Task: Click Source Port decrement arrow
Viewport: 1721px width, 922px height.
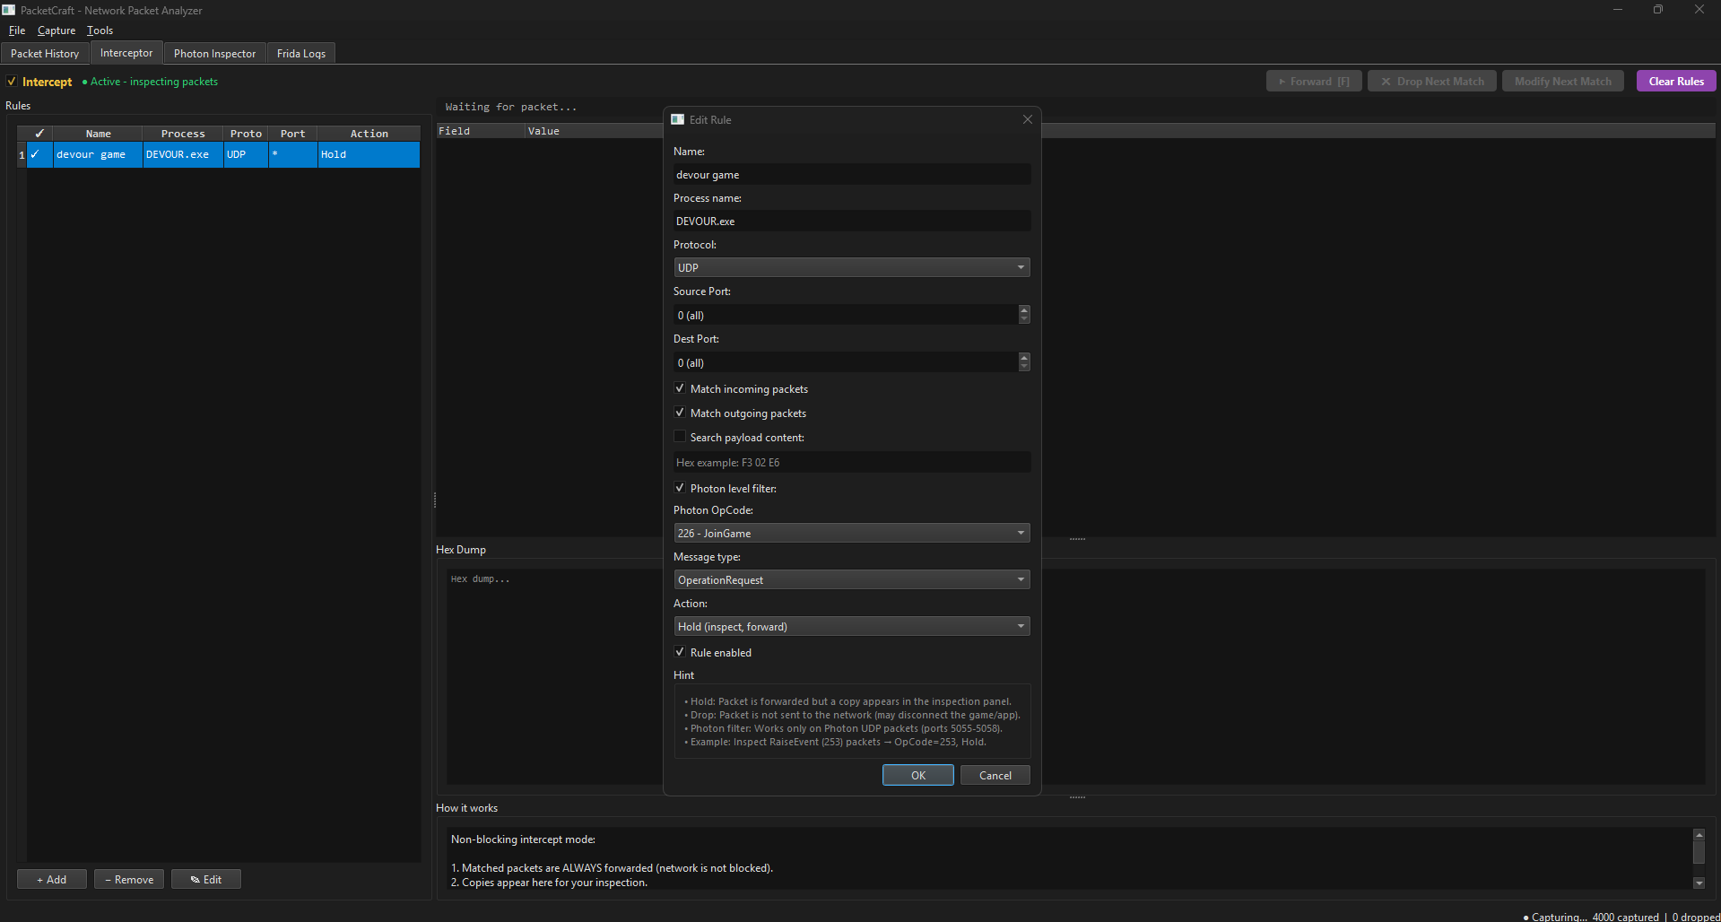Action: pos(1024,319)
